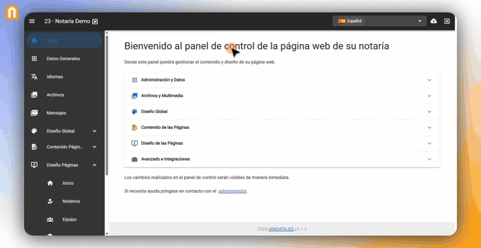Expand Archivos y Multimedia panel chevron
This screenshot has height=248, width=481.
[x=429, y=96]
